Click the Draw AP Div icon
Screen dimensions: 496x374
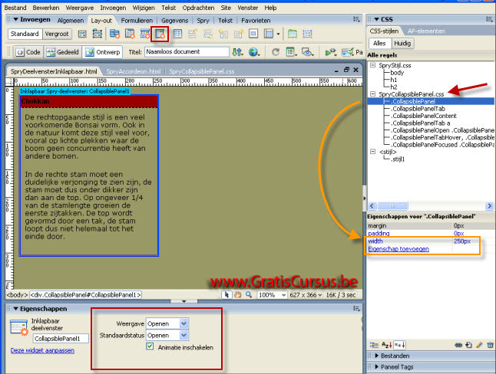coord(97,34)
